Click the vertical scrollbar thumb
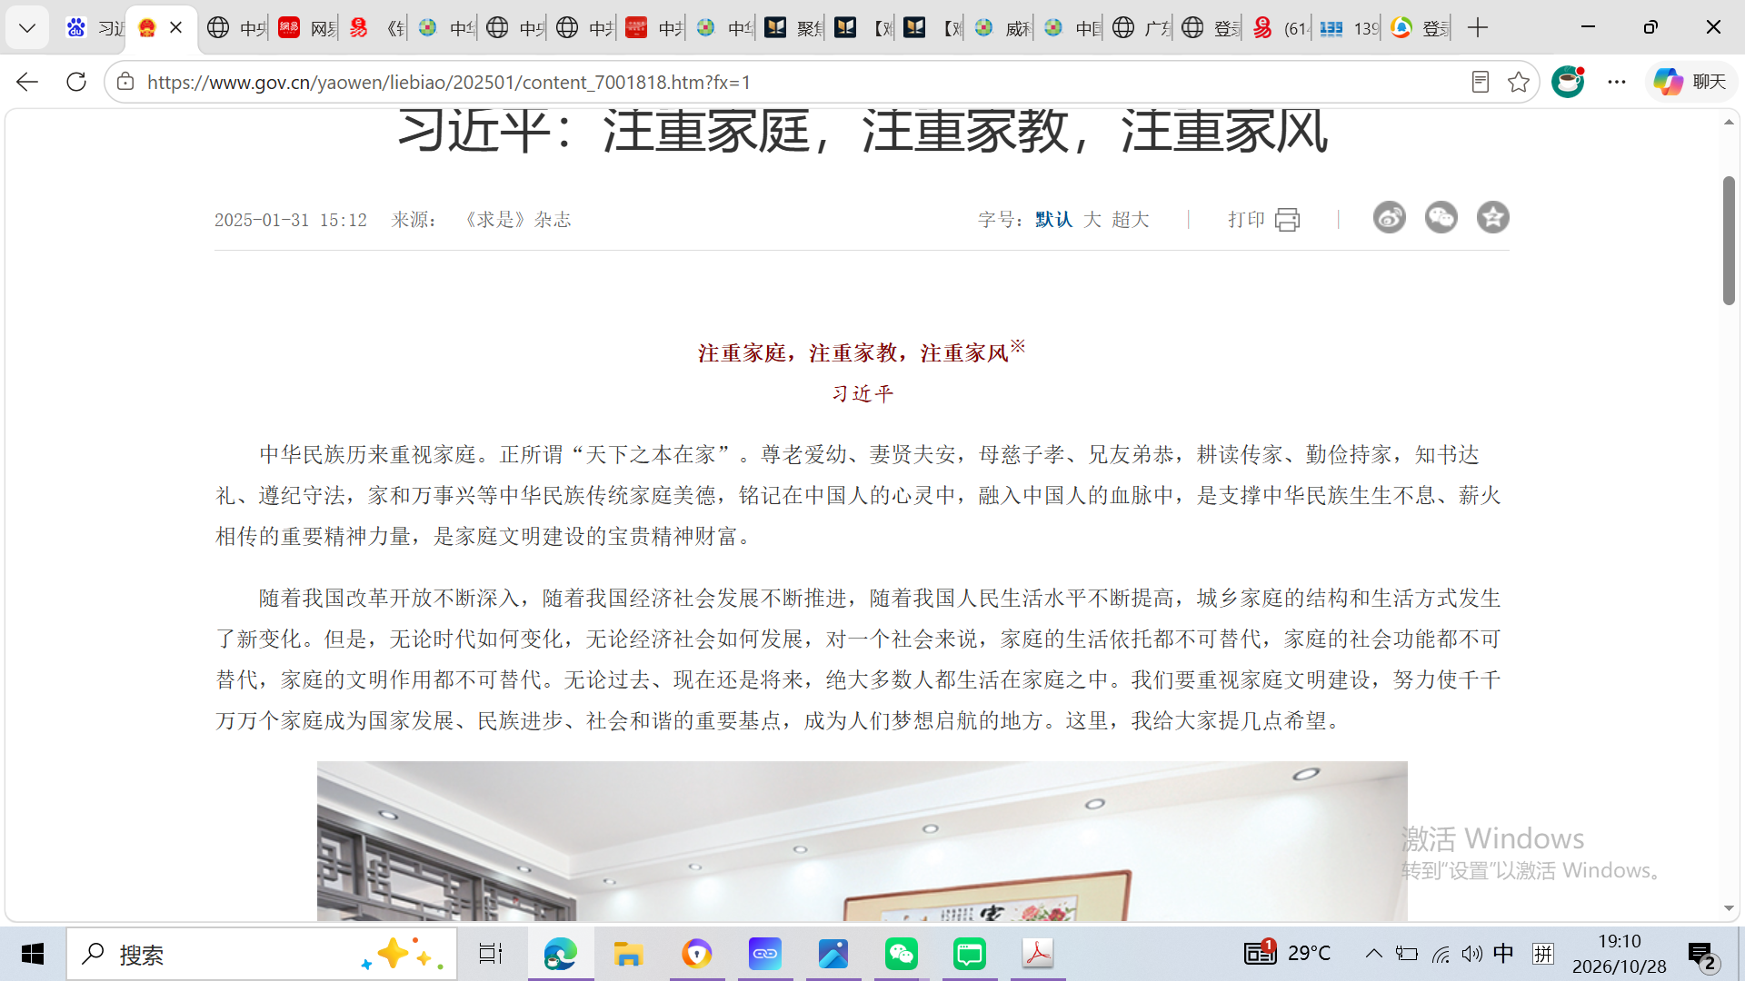 [x=1729, y=241]
